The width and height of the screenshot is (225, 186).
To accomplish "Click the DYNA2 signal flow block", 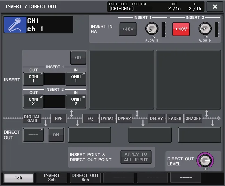I will 124,119.
